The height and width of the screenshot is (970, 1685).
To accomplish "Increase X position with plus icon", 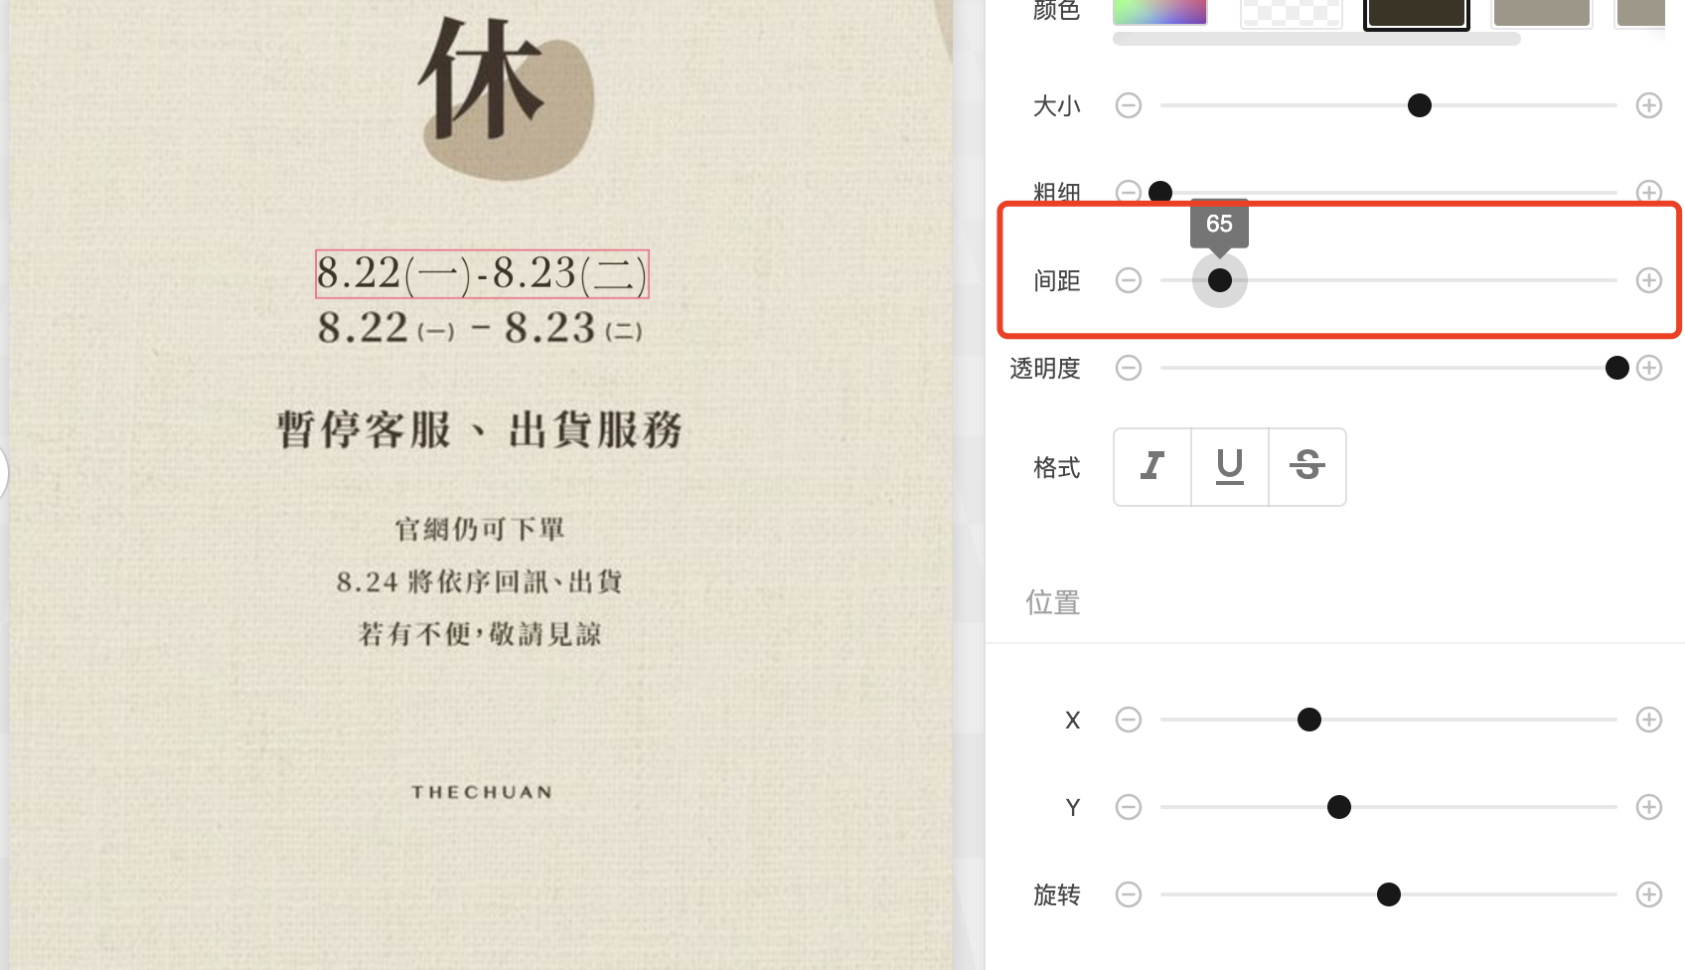I will click(x=1649, y=720).
